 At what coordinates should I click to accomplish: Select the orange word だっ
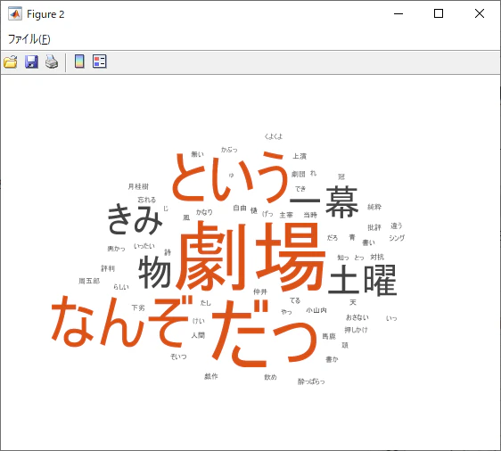(x=265, y=333)
